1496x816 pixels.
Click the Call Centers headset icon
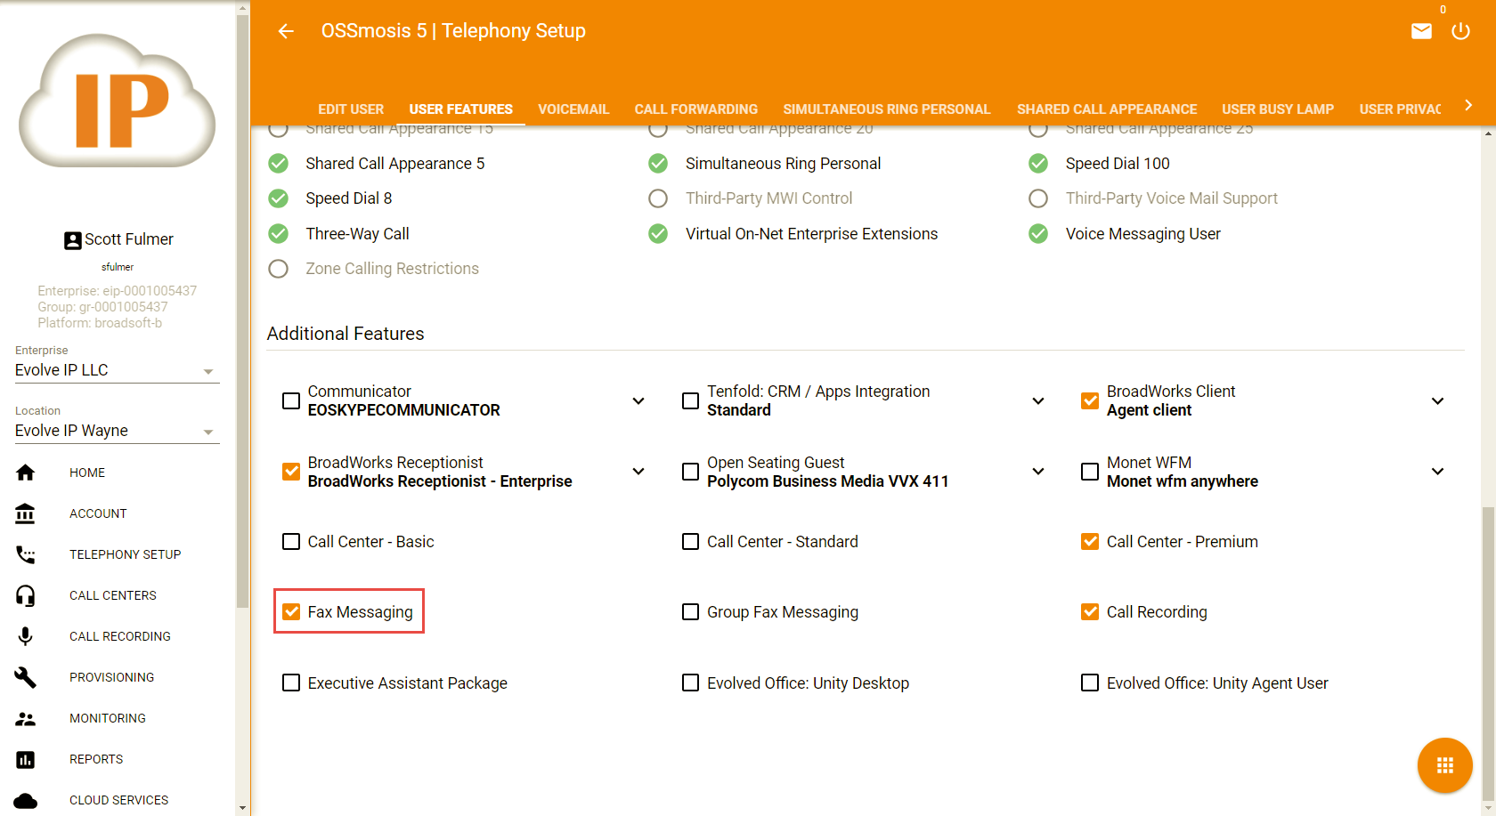(x=26, y=595)
